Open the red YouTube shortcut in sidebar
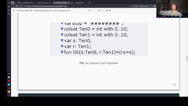The image size is (188, 106). (9, 81)
